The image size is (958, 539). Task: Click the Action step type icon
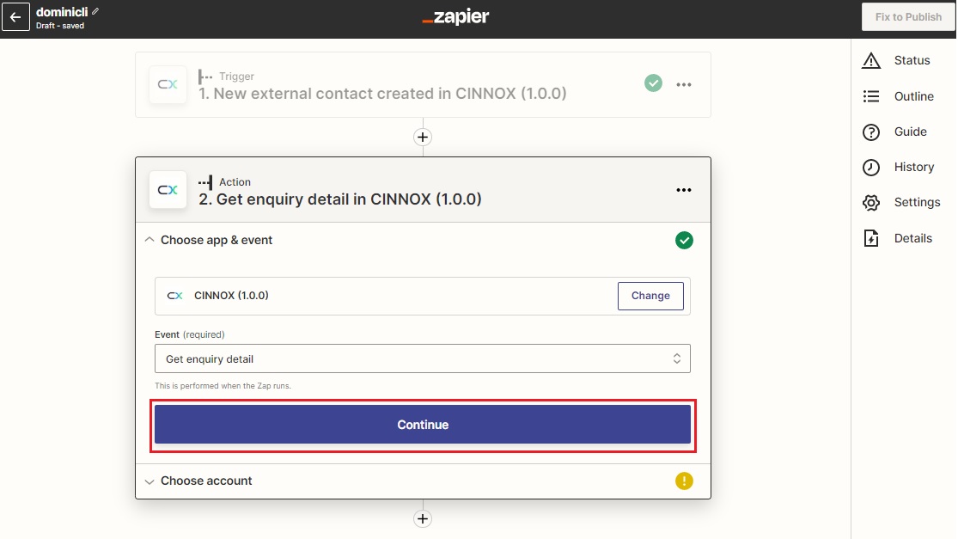(x=205, y=182)
